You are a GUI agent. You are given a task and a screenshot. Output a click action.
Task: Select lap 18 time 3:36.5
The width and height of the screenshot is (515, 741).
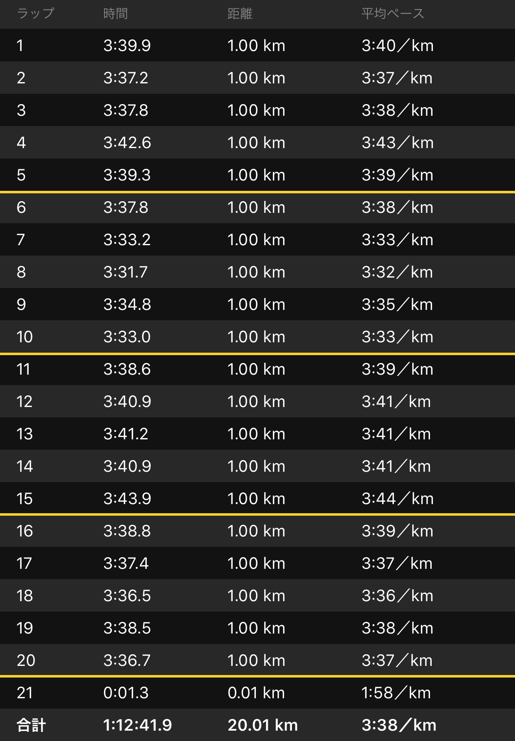pos(127,596)
